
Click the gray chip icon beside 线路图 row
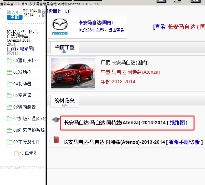[x=56, y=119]
